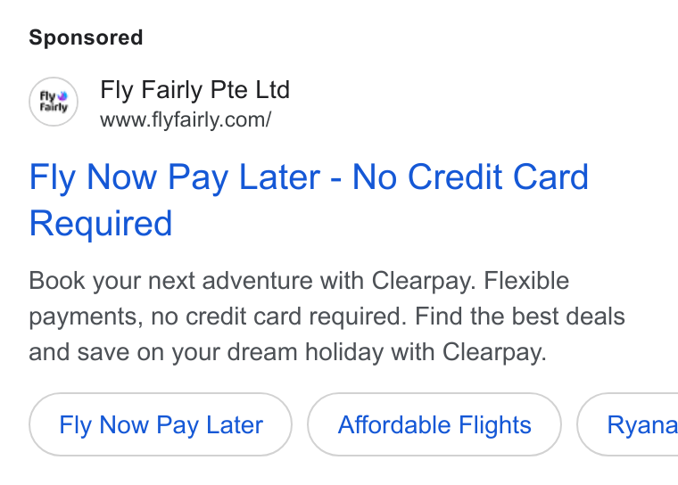Click the purple flame inside the Fly Fairly logo
Viewport: 678px width, 485px height.
click(x=63, y=95)
